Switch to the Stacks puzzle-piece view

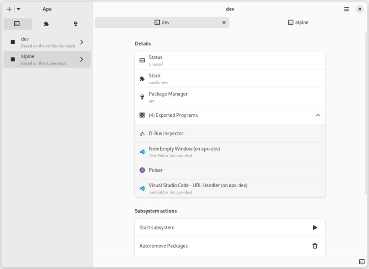click(46, 24)
